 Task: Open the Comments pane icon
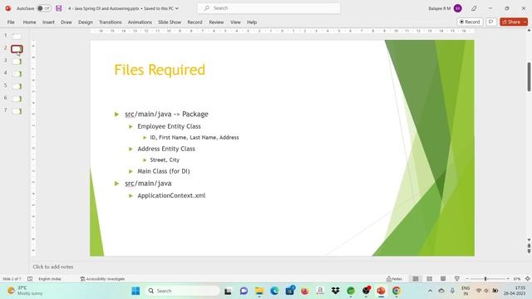click(x=491, y=22)
